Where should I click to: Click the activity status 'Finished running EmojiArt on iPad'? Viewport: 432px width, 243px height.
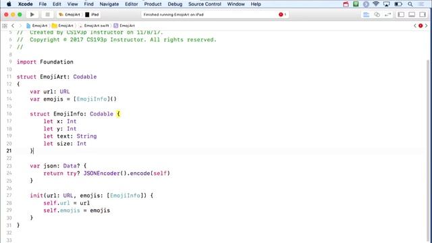173,15
